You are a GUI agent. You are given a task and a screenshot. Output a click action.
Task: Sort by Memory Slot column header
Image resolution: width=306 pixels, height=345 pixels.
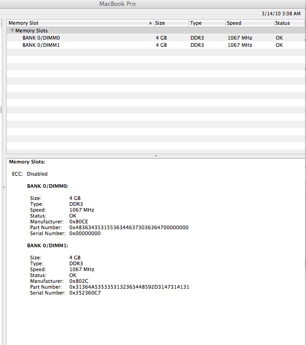pyautogui.click(x=80, y=23)
